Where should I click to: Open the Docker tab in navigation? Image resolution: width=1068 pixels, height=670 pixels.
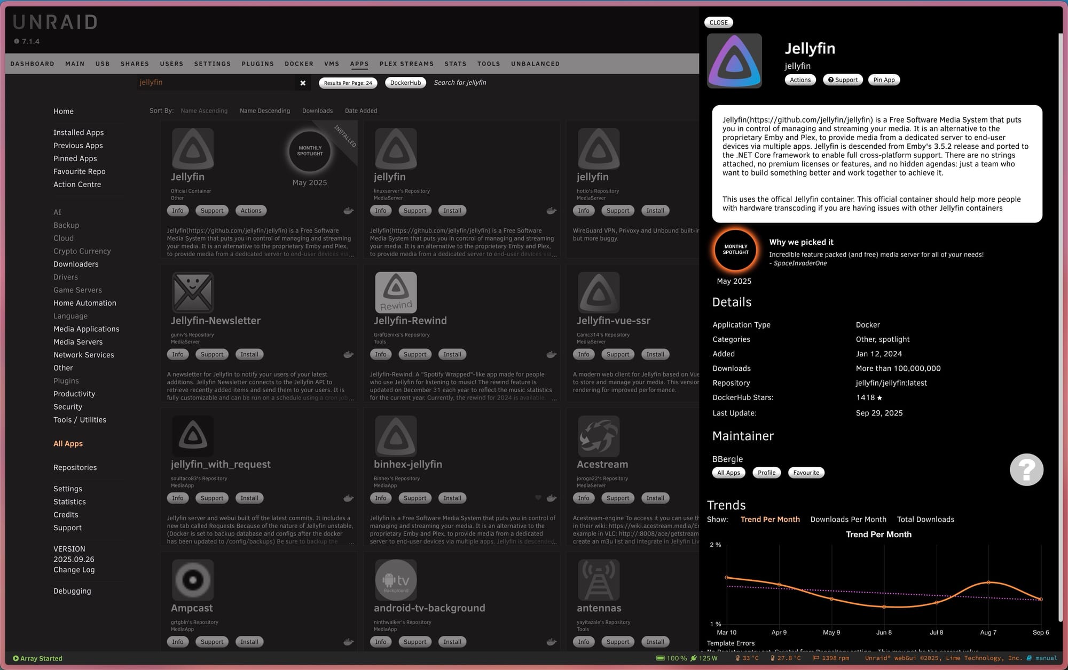(299, 63)
